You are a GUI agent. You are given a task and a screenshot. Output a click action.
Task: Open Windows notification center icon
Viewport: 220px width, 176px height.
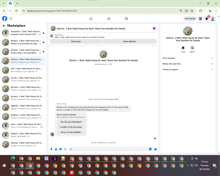215,165
